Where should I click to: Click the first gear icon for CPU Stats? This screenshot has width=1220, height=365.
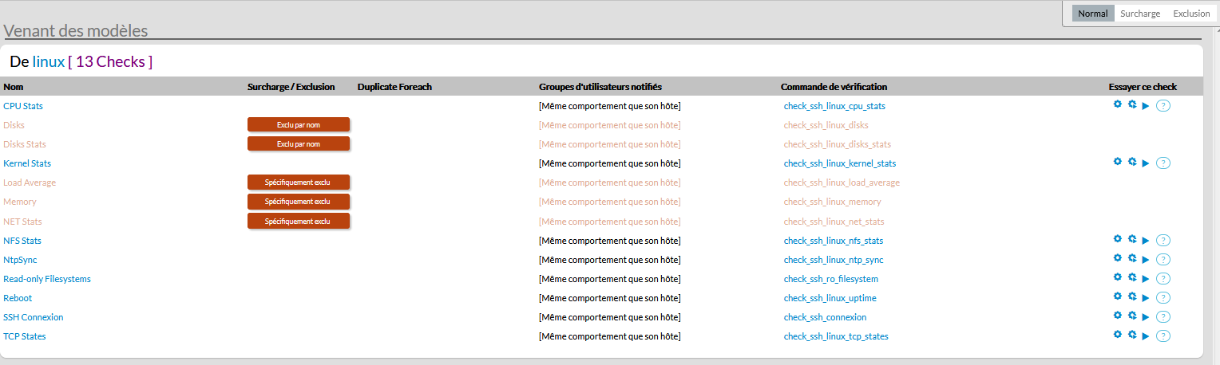coord(1118,104)
